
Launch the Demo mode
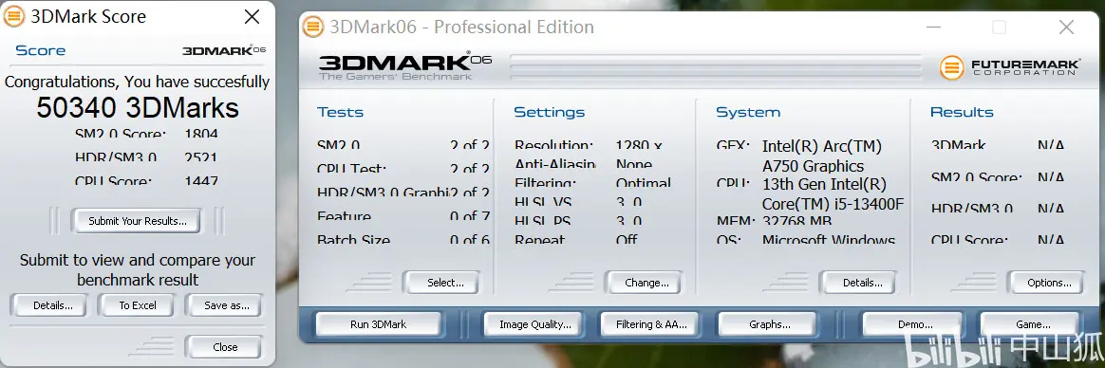[915, 324]
